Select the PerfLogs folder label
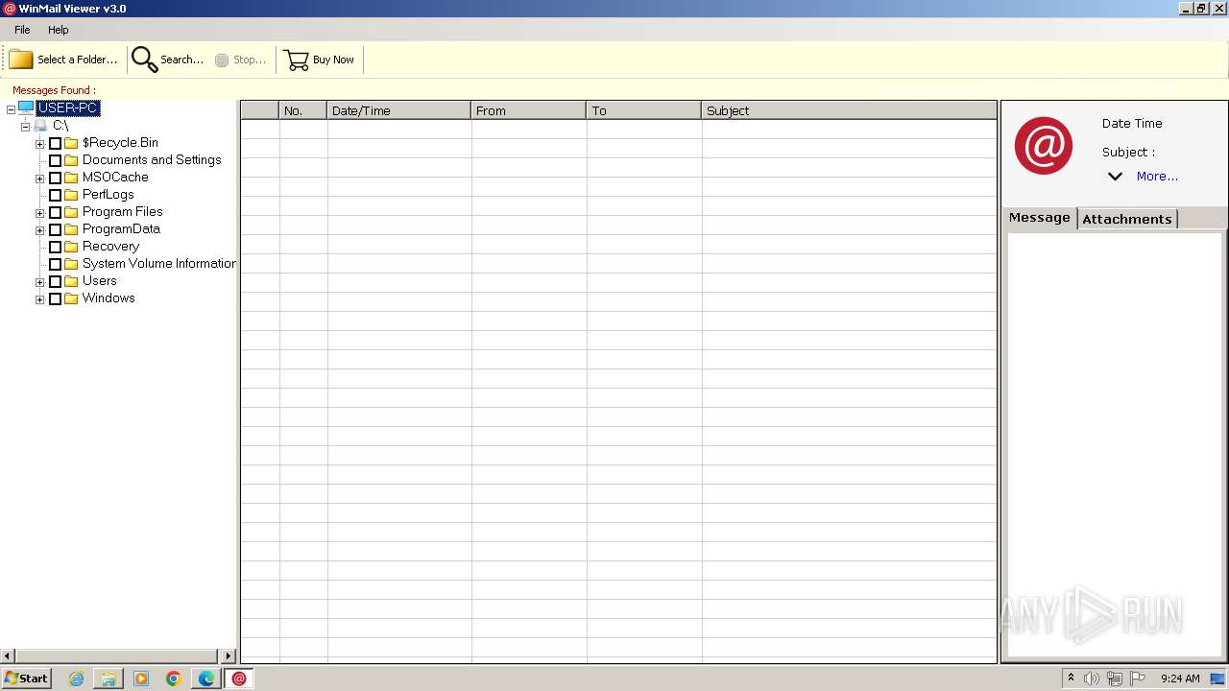 pyautogui.click(x=108, y=195)
